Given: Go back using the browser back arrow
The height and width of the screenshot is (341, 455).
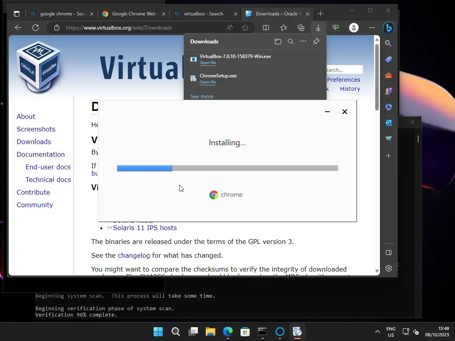Looking at the screenshot, I should pyautogui.click(x=18, y=28).
